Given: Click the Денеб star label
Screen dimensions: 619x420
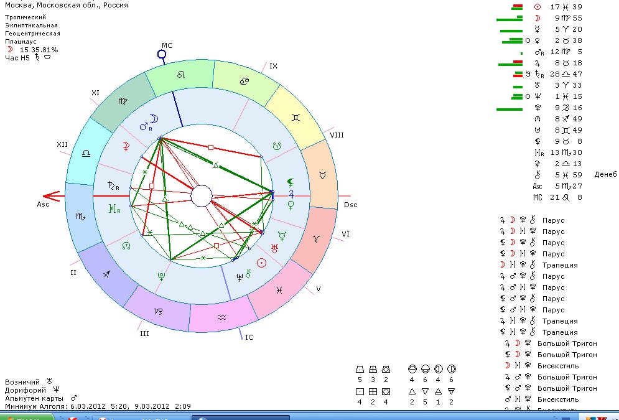Looking at the screenshot, I should [605, 174].
